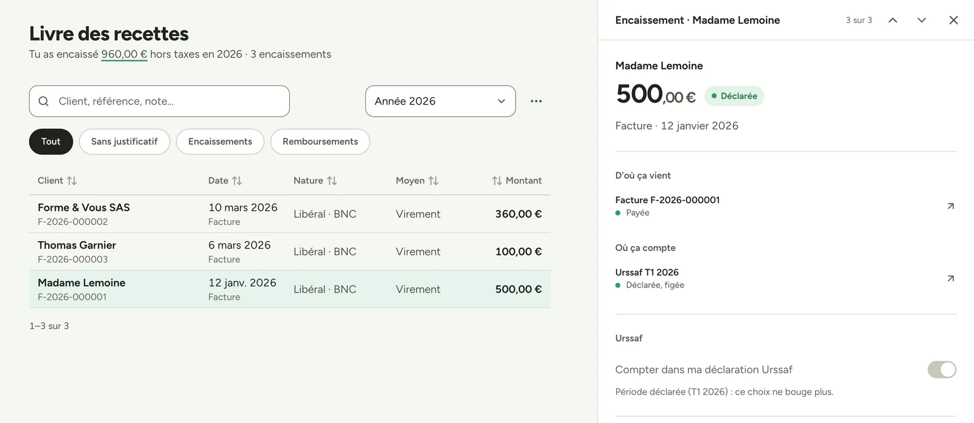Toggle Compter dans ma déclaration Urssaf

pyautogui.click(x=942, y=370)
